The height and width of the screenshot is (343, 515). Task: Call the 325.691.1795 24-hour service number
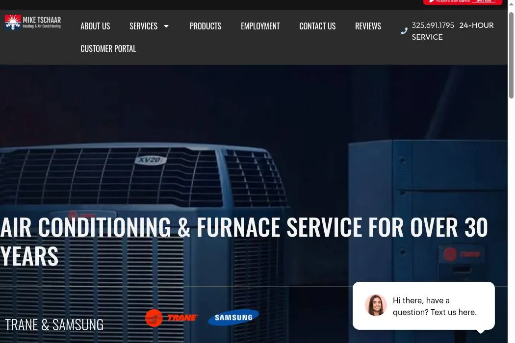click(453, 31)
